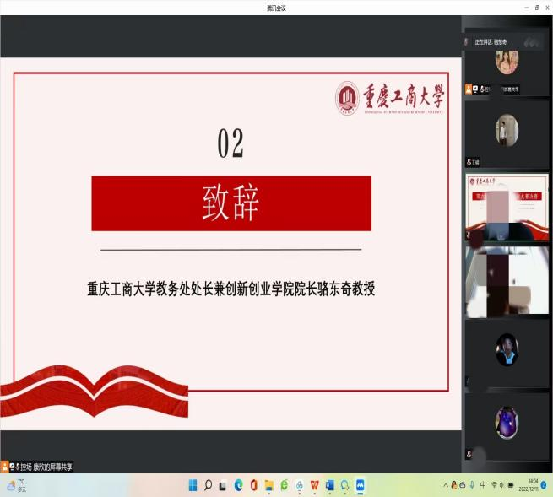Image resolution: width=553 pixels, height=497 pixels.
Task: Click the host orange icon in sidebar
Action: pos(469,89)
